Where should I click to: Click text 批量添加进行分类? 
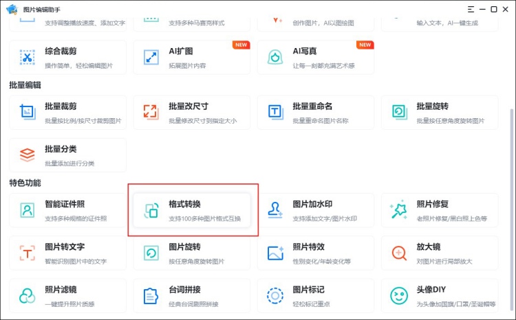click(69, 163)
